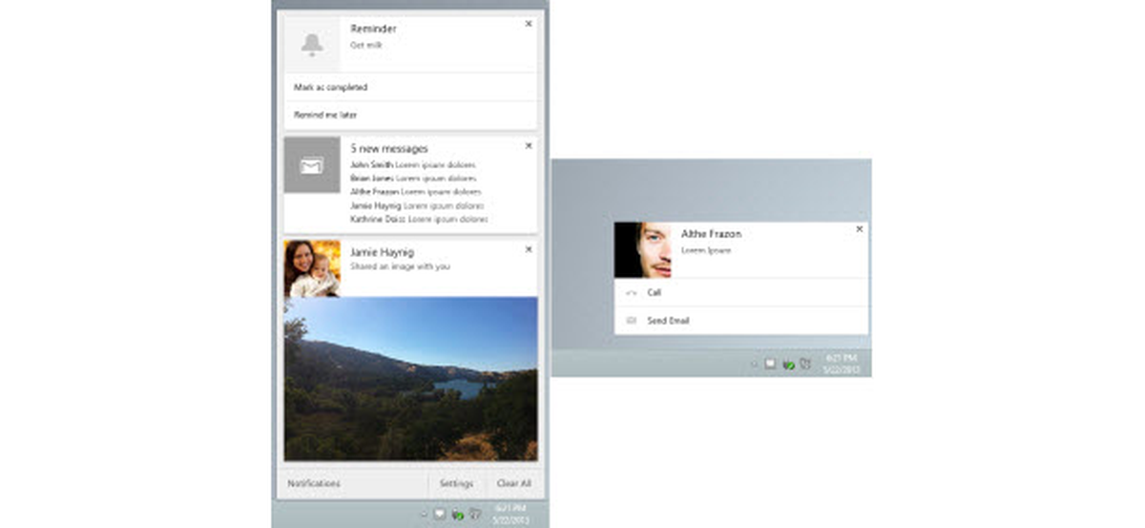Click the '5 new messages' title
Image resolution: width=1145 pixels, height=528 pixels.
click(x=389, y=149)
